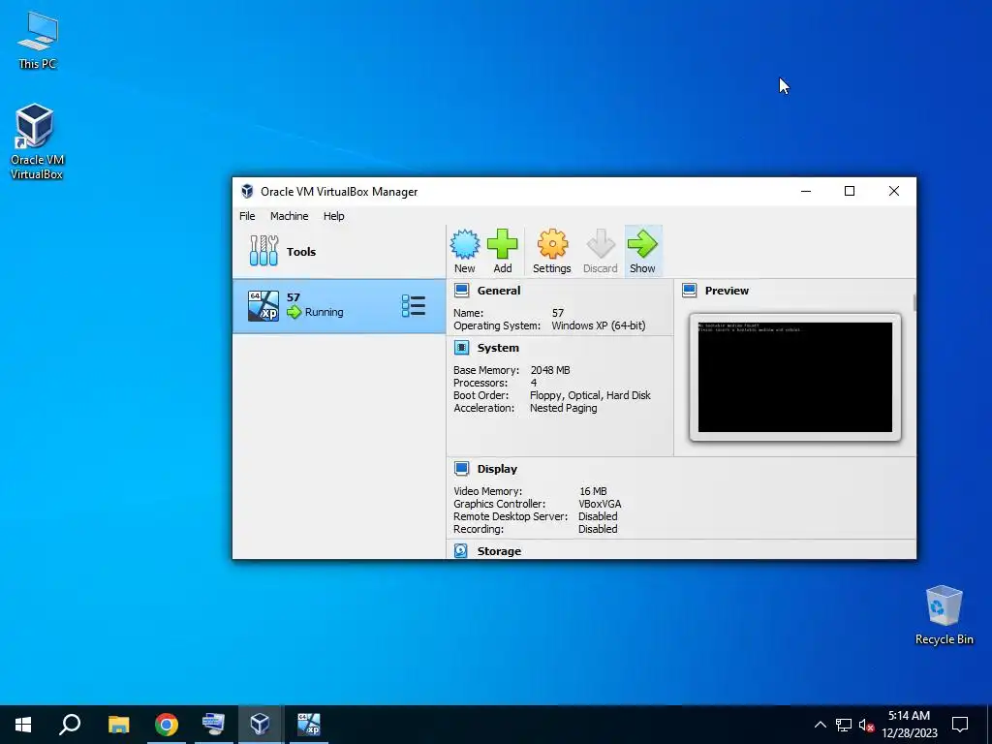
Task: Click the details pane vertical scrollbar
Action: [914, 302]
